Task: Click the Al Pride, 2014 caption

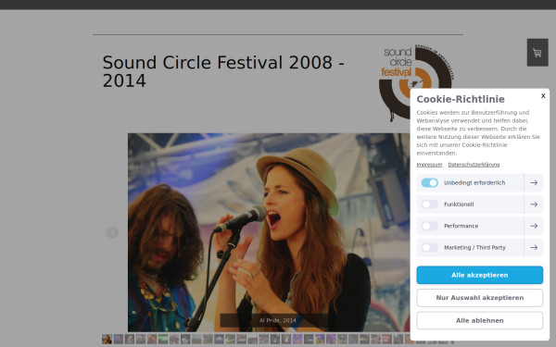Action: click(278, 320)
